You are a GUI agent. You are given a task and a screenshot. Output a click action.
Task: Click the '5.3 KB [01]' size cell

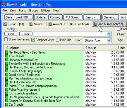point(118,97)
